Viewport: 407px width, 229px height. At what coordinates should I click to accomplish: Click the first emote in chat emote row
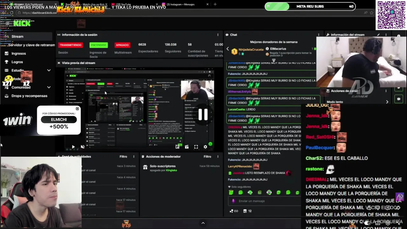231,192
